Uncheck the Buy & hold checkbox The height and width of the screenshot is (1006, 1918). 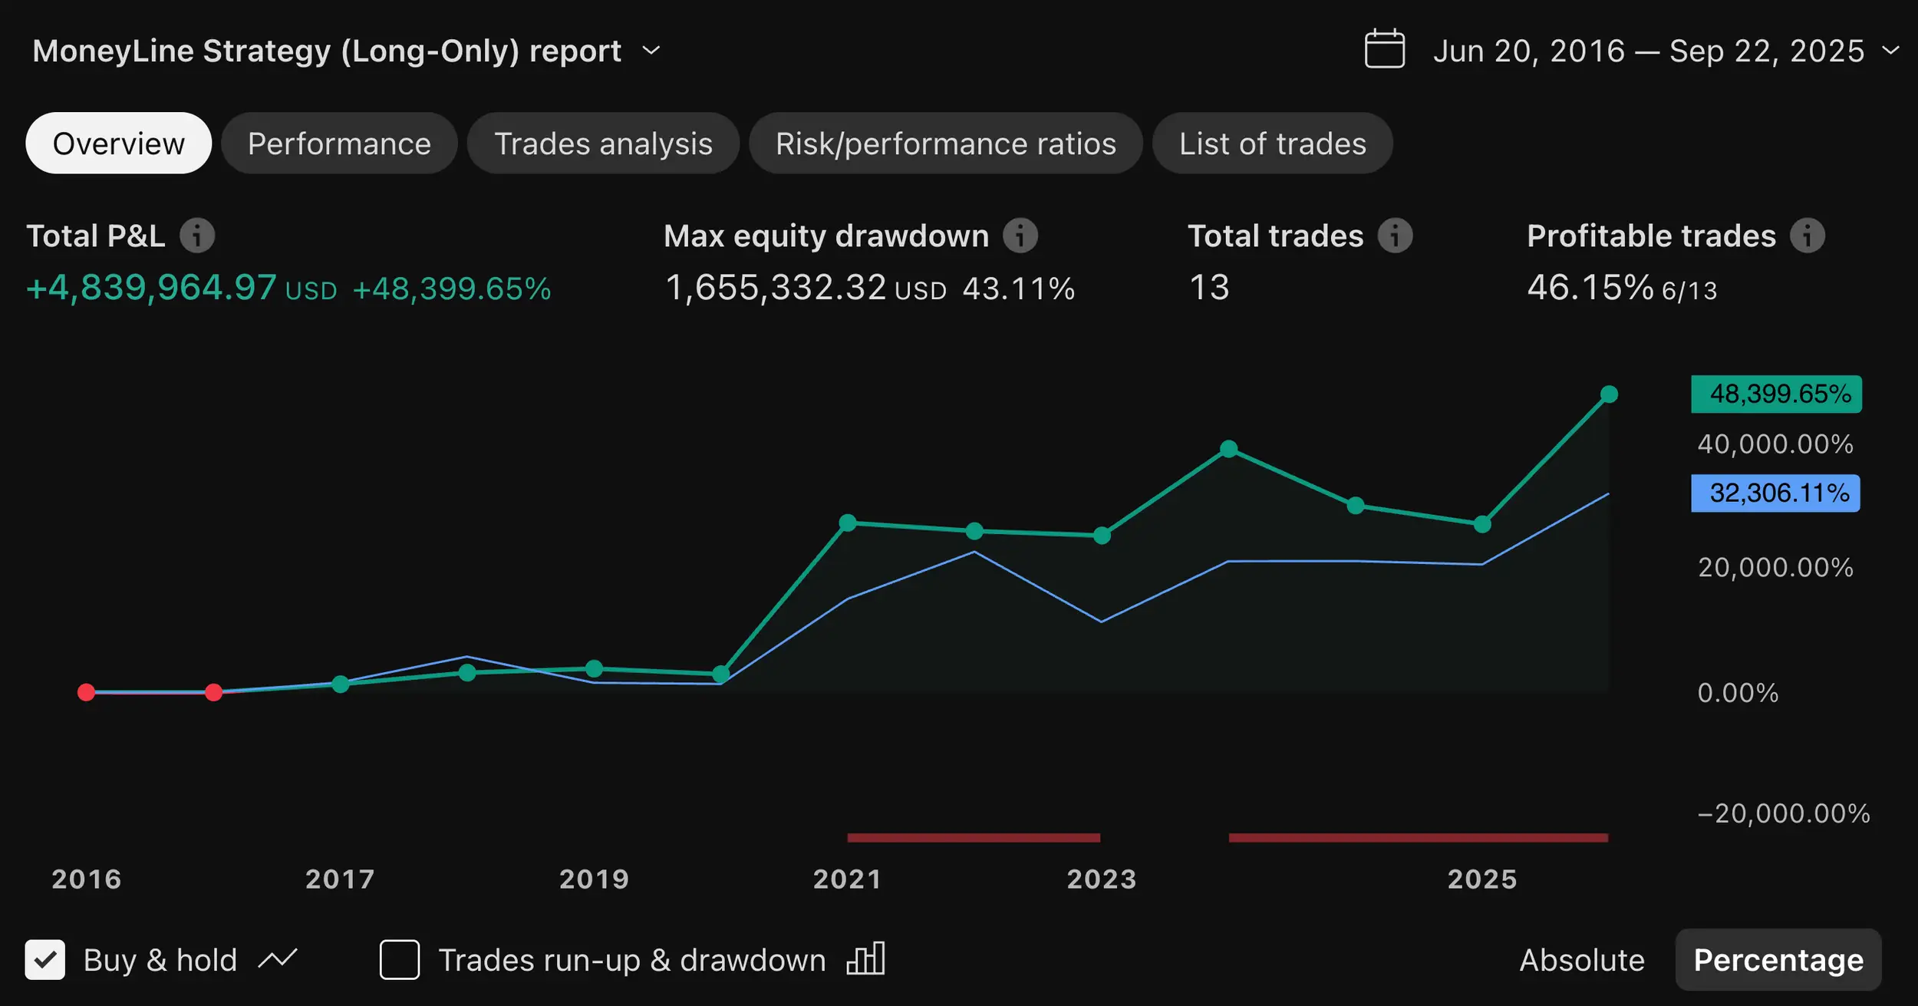45,959
